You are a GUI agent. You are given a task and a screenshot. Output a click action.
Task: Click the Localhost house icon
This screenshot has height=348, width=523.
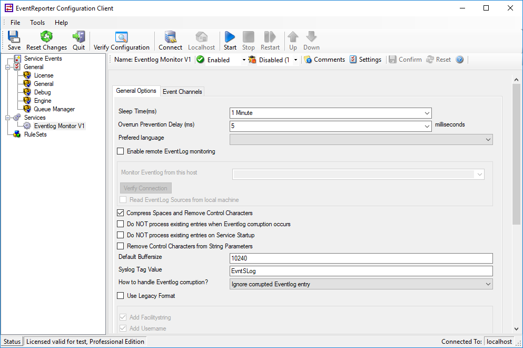[202, 37]
